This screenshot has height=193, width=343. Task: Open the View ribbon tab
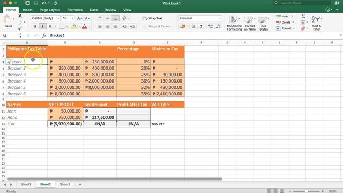[x=127, y=10]
